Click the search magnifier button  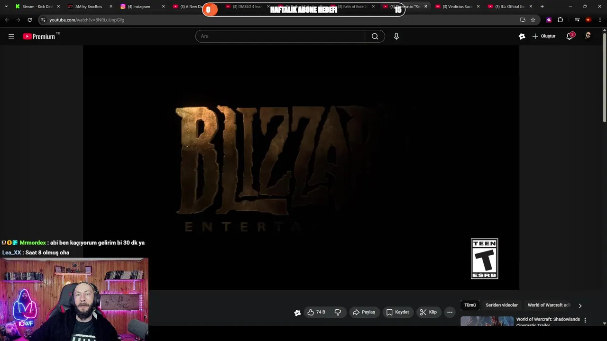tap(375, 36)
